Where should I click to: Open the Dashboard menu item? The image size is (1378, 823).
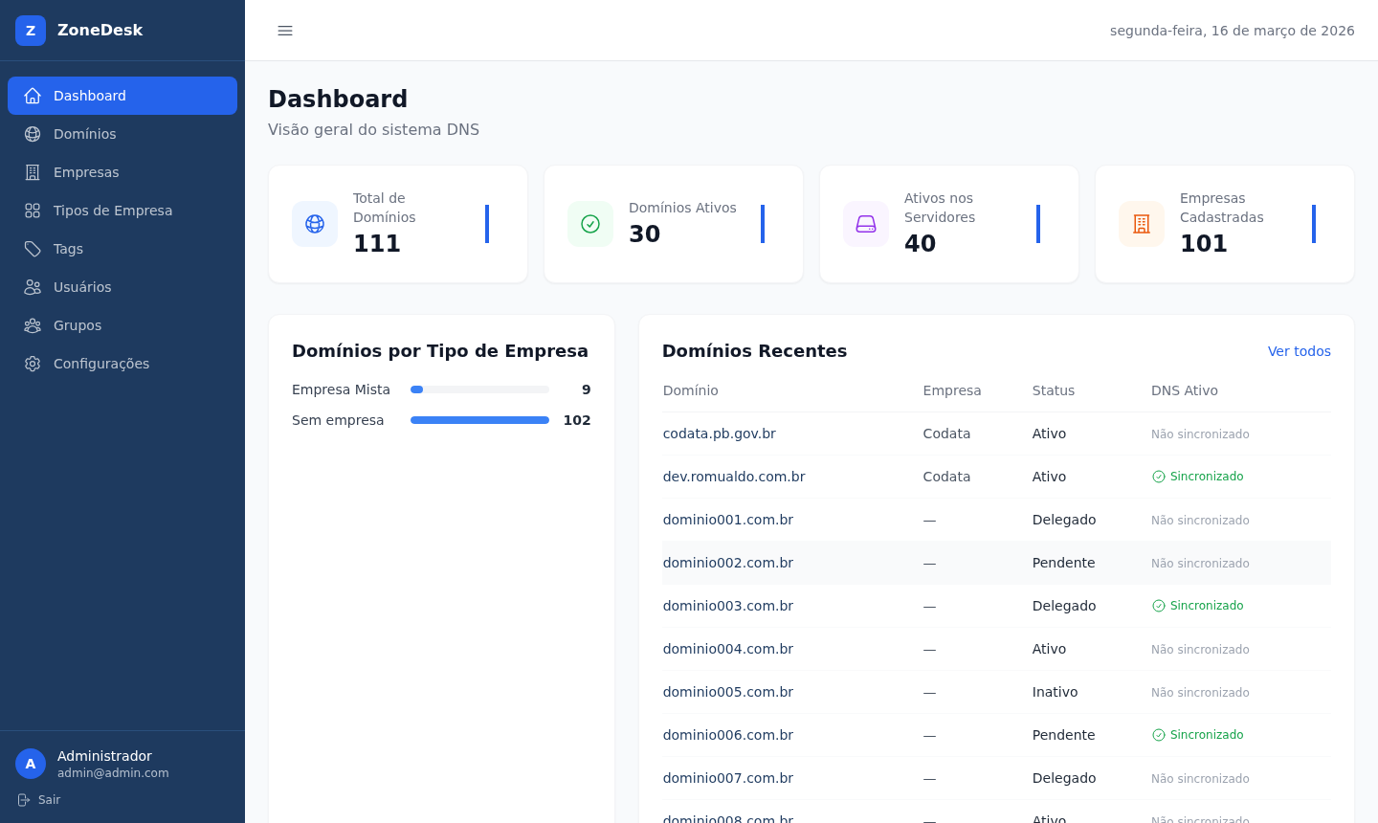pos(90,96)
